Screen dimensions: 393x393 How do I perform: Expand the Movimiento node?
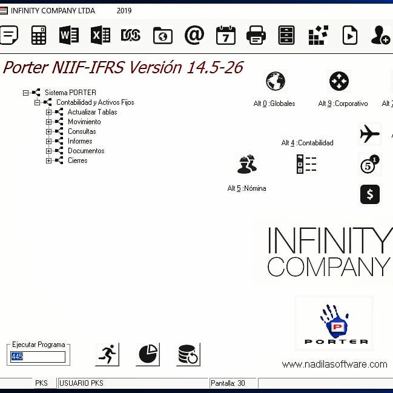coord(48,122)
